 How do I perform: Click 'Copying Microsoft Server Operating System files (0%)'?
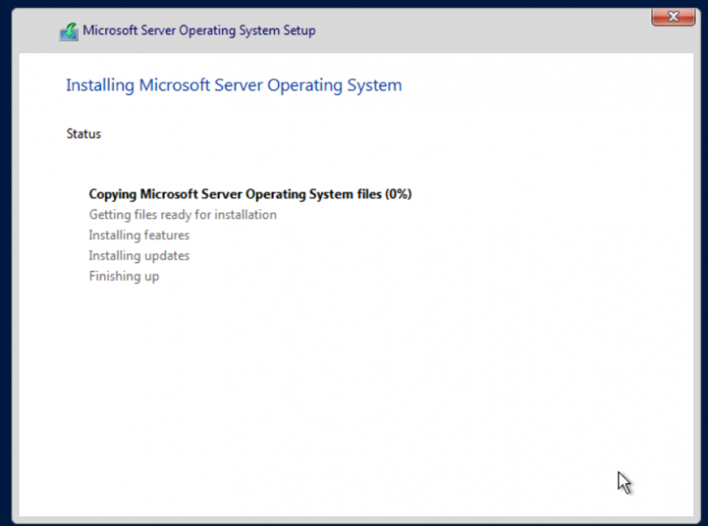[250, 195]
